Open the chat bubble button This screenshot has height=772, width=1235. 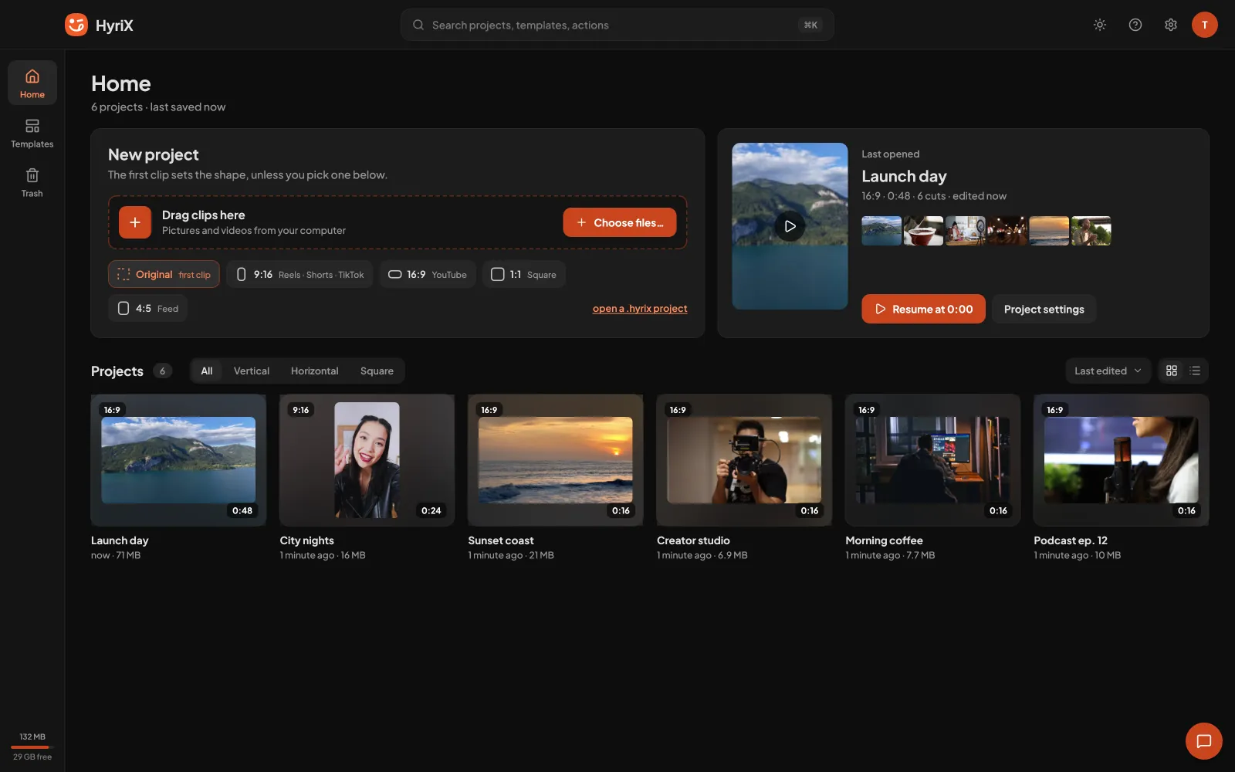(1204, 741)
